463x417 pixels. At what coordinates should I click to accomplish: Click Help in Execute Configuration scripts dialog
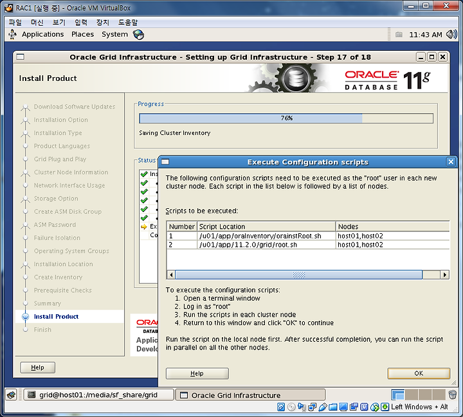197,373
